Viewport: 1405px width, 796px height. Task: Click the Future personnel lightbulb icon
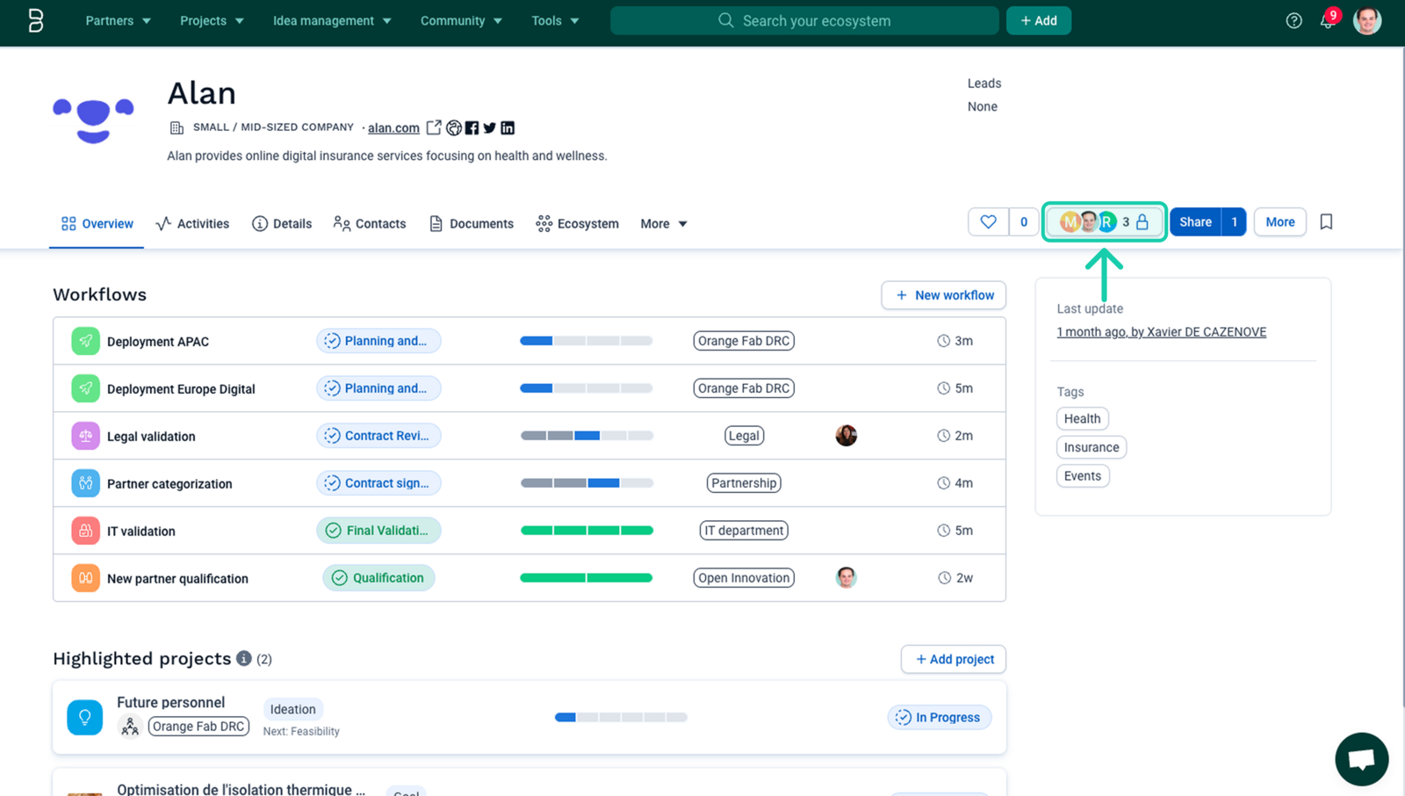85,717
